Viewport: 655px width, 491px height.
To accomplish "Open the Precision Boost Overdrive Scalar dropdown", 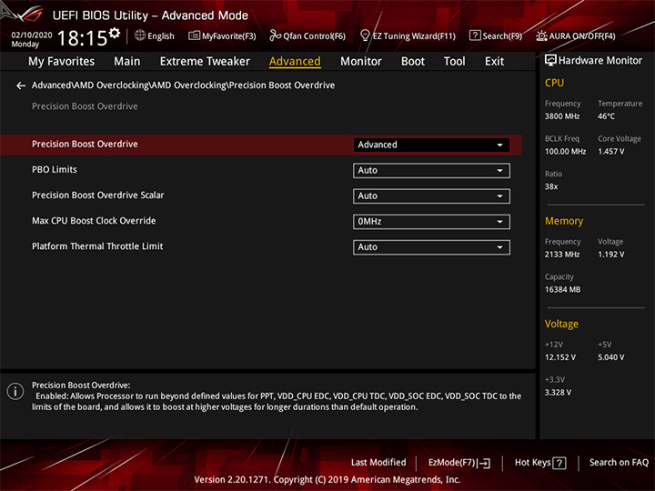I will click(x=431, y=196).
